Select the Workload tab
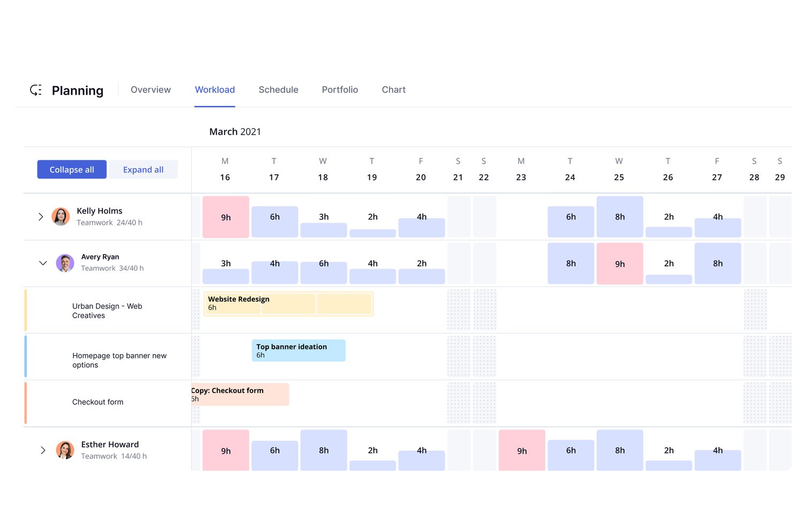 215,90
